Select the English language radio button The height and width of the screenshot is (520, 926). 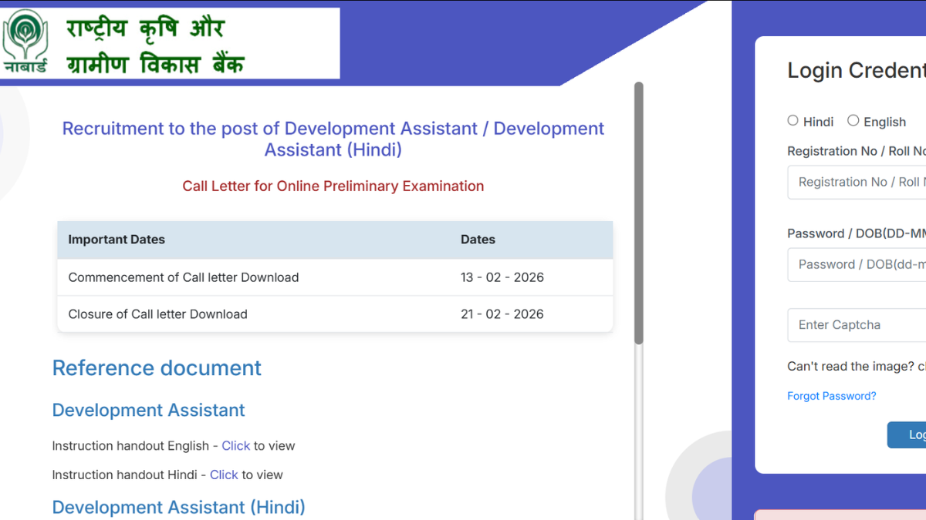coord(853,120)
